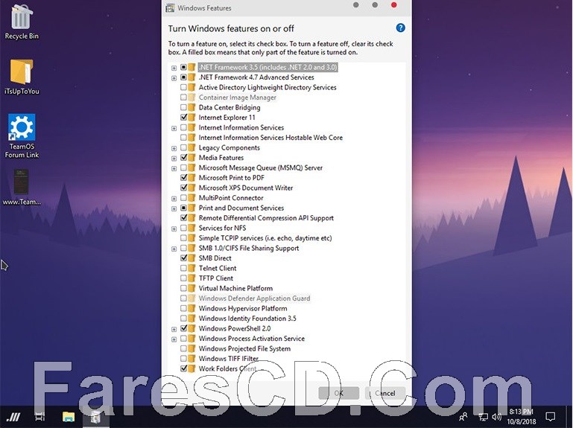Click the folder icon beside TFTP Client
Screen dimensions: 573x428
(191, 278)
